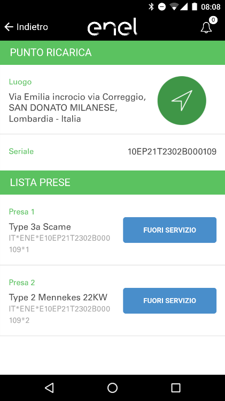
Task: Tap the Lista Prese section header
Action: pos(112,183)
